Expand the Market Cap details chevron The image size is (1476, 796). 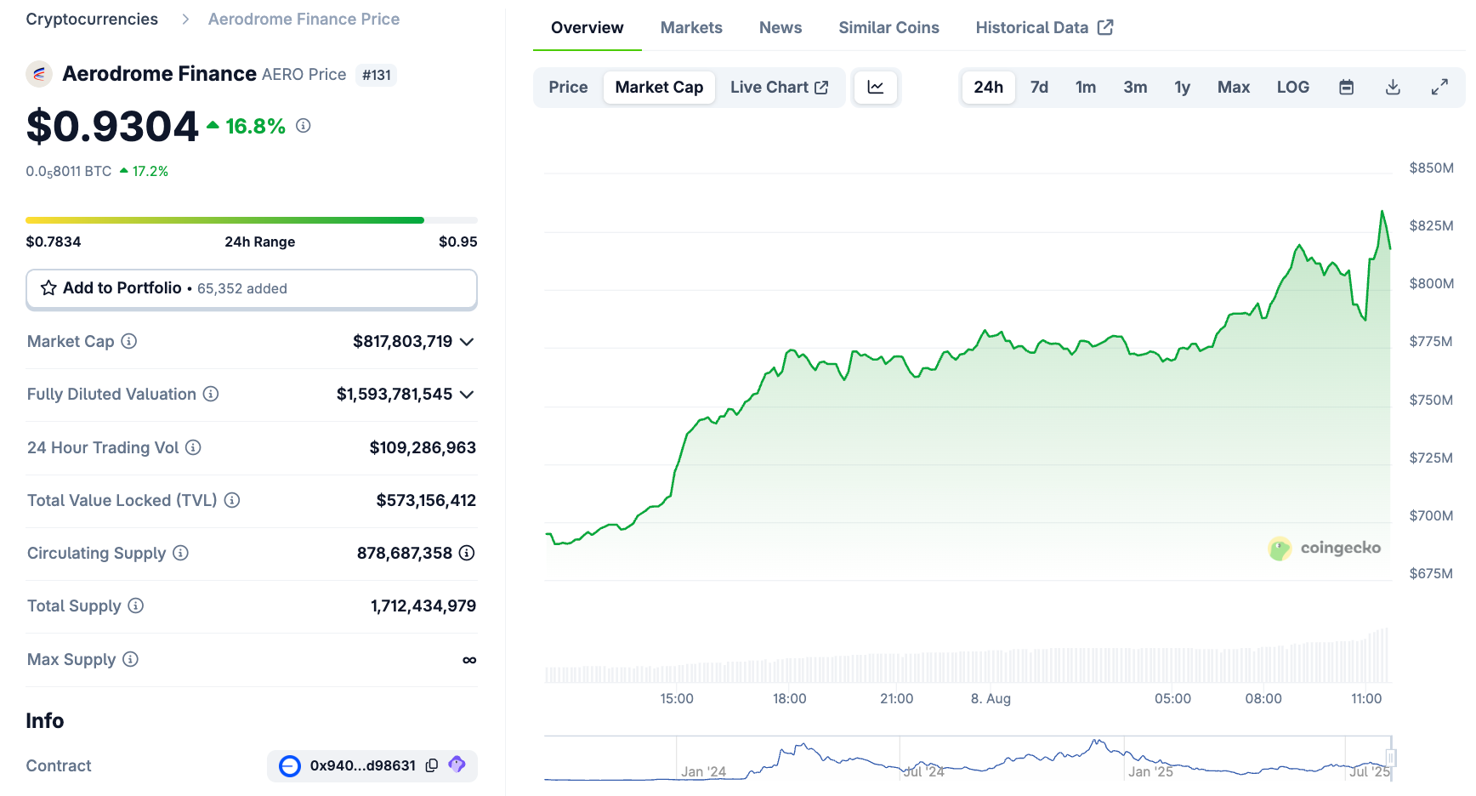pos(466,342)
